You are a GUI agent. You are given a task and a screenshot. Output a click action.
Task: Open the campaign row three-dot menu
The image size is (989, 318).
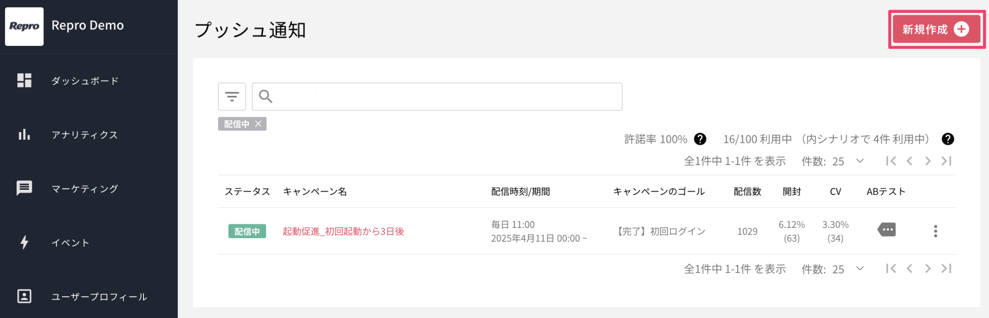point(935,231)
